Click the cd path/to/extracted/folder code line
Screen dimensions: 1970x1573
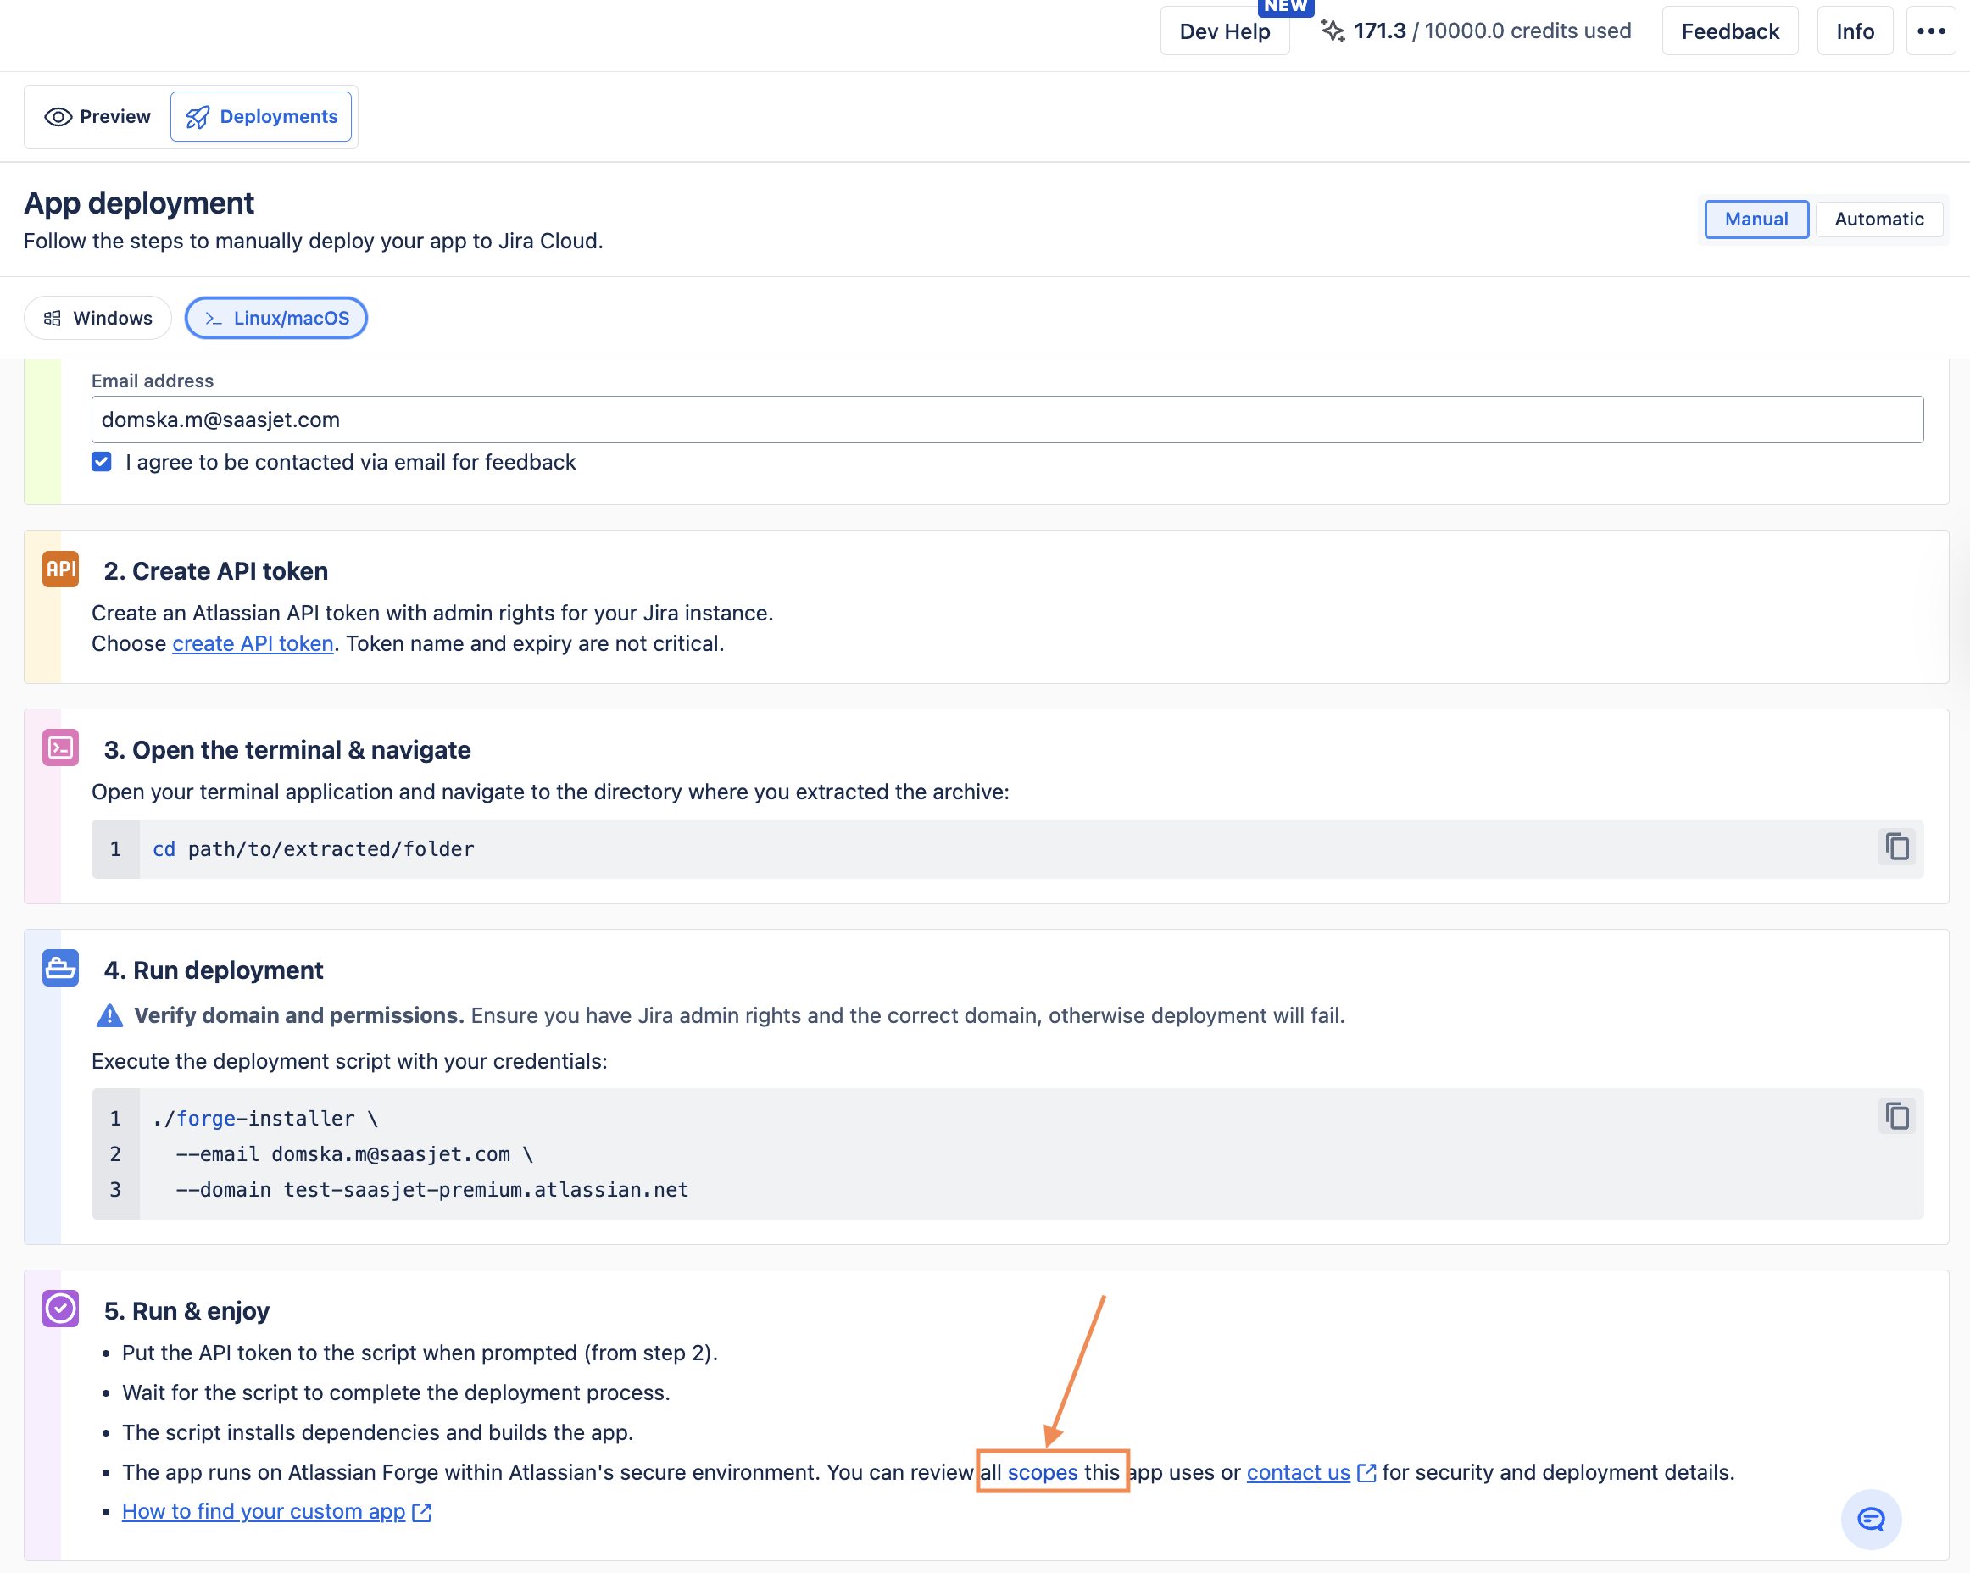click(x=314, y=848)
